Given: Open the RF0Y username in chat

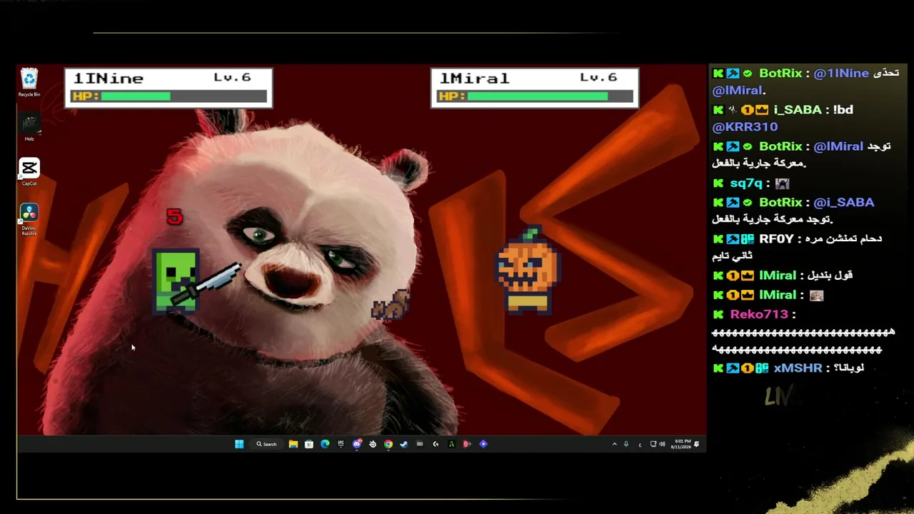Looking at the screenshot, I should click(x=776, y=239).
